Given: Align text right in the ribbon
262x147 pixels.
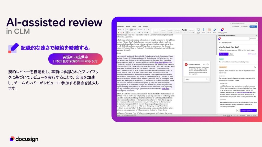Looking at the screenshot, I should pyautogui.click(x=132, y=32).
